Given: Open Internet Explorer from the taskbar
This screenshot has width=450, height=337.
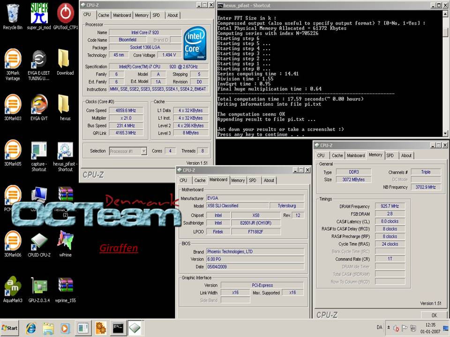Looking at the screenshot, I should [31, 328].
